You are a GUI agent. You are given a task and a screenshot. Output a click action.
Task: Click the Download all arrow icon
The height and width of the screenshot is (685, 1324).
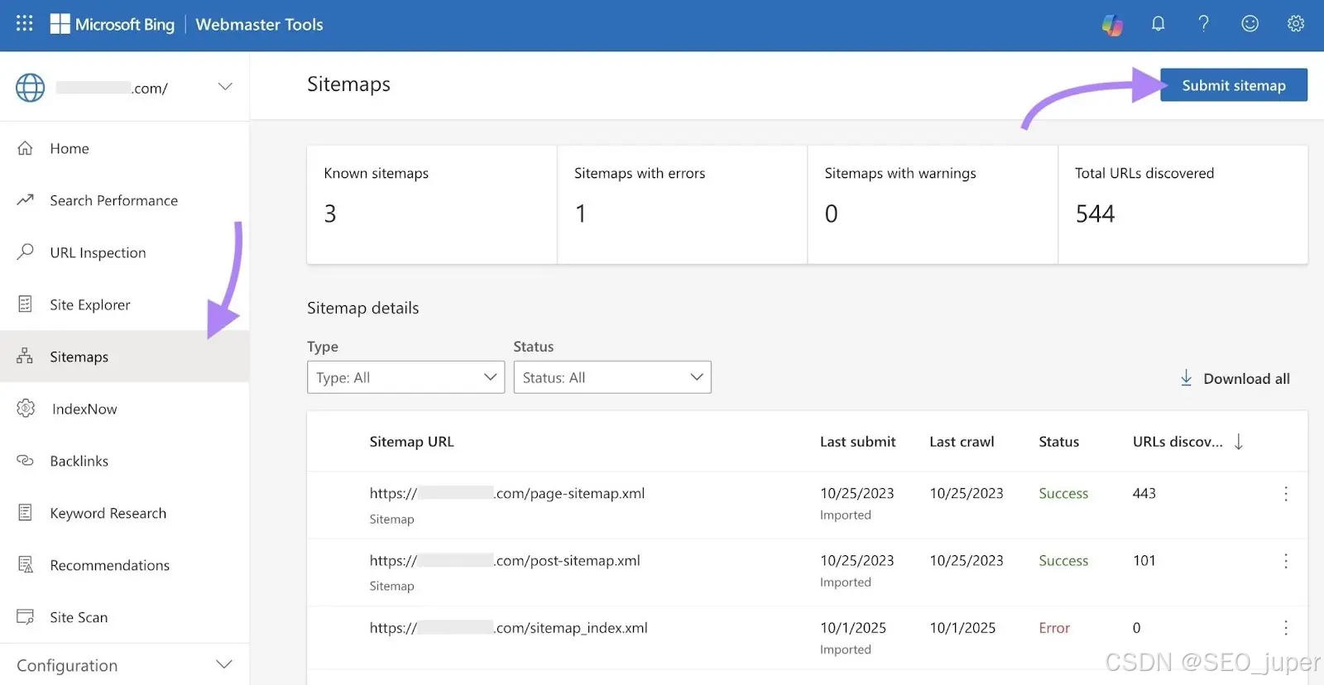(x=1186, y=378)
